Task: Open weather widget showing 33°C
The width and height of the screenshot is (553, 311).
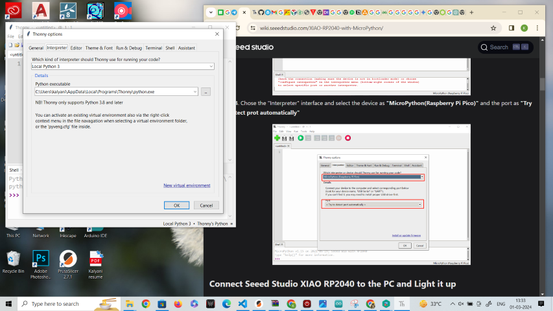Action: tap(431, 304)
